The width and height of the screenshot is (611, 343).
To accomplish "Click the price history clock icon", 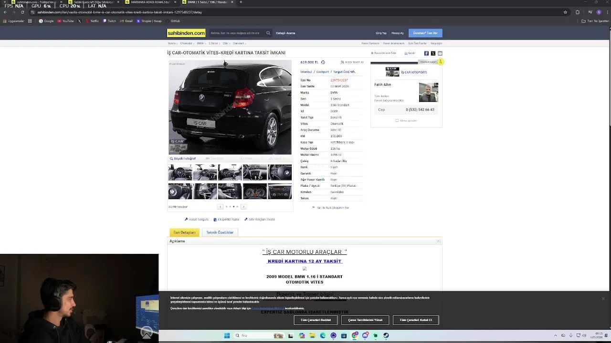I will (323, 62).
